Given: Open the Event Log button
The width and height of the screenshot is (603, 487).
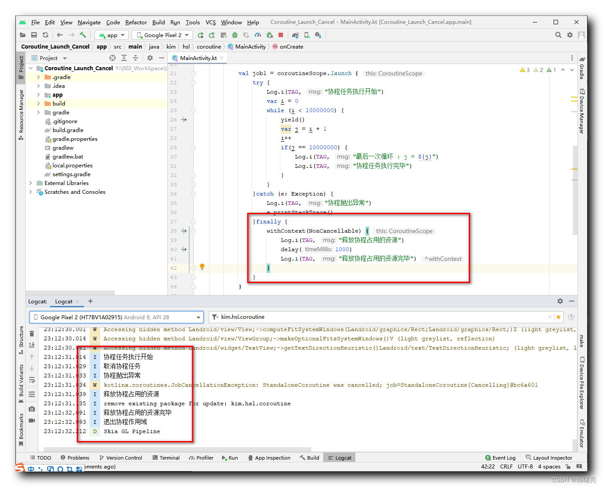Looking at the screenshot, I should click(500, 458).
